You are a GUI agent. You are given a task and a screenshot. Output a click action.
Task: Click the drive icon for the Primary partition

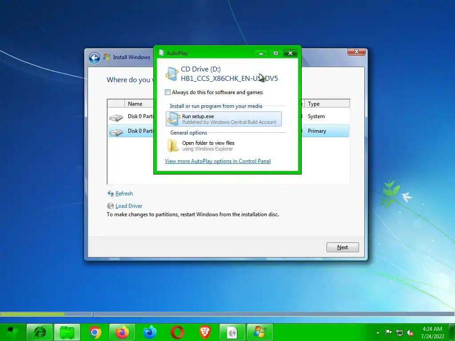coord(116,132)
